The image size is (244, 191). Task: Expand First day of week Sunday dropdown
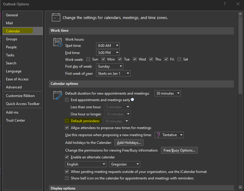pos(110,66)
